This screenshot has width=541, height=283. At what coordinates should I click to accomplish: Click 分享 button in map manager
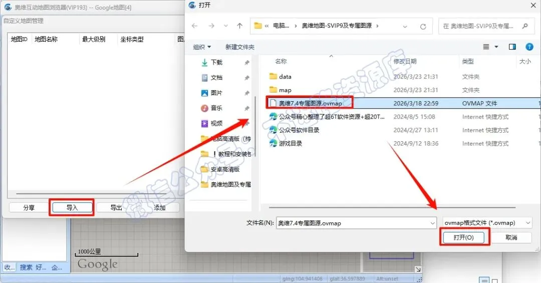[x=29, y=207]
